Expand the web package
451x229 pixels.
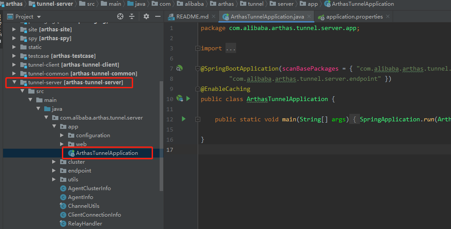pyautogui.click(x=62, y=144)
